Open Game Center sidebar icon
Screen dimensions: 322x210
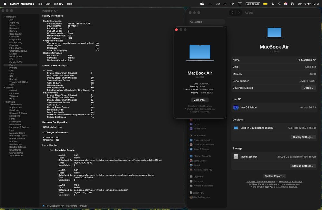pos(191,161)
